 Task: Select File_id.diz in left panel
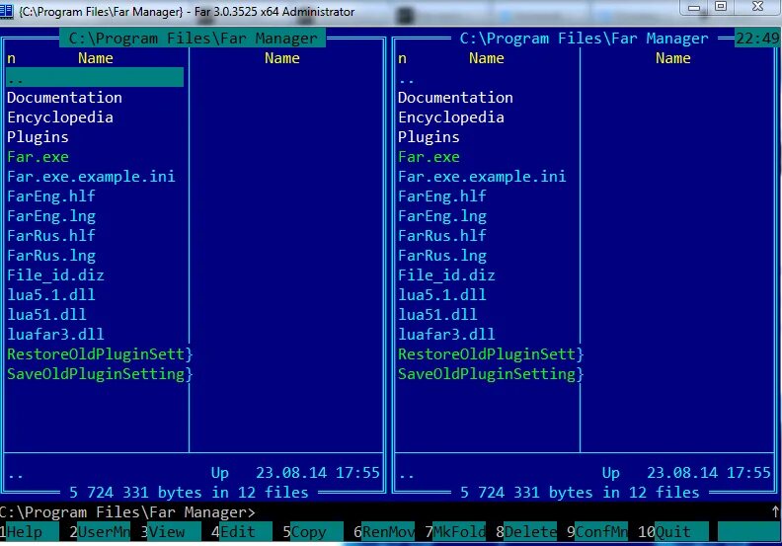tap(55, 275)
